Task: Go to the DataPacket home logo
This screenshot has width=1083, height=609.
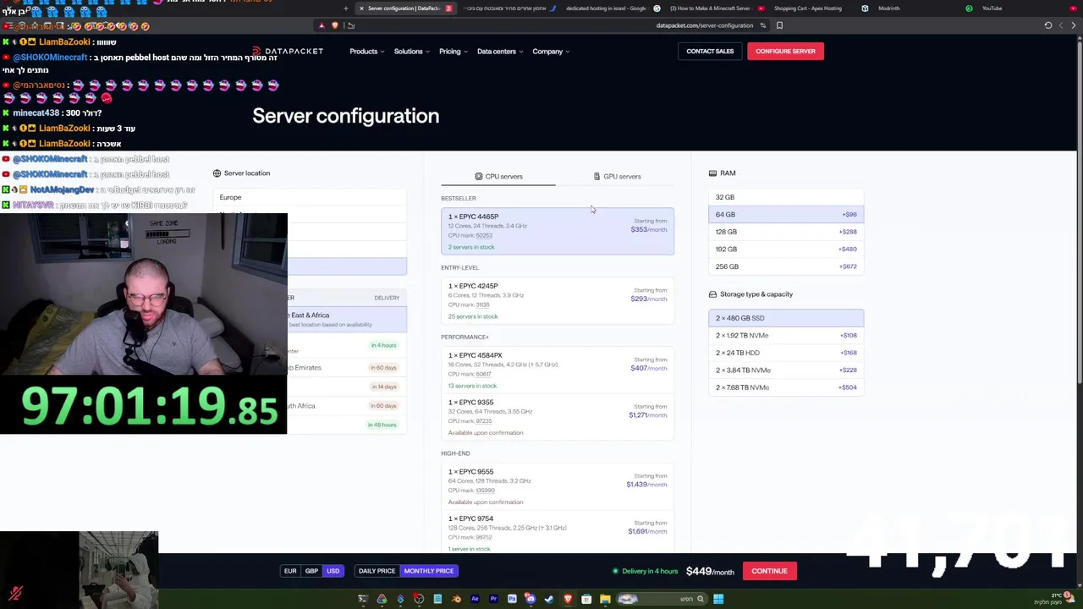Action: (x=289, y=52)
